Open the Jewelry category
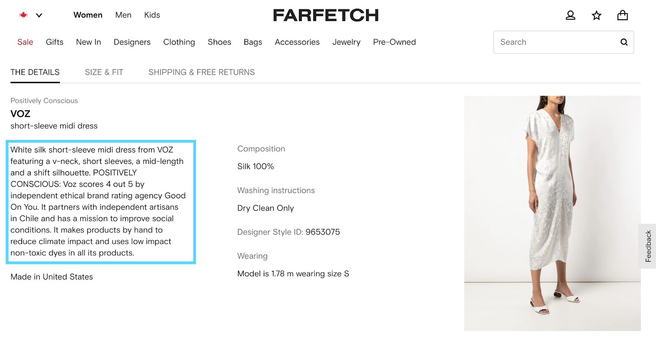 346,42
